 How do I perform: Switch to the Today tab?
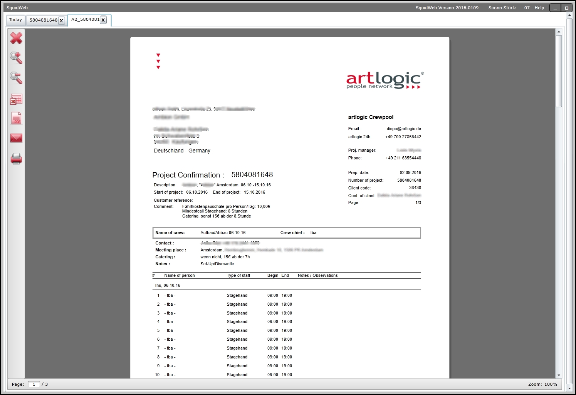coord(15,20)
